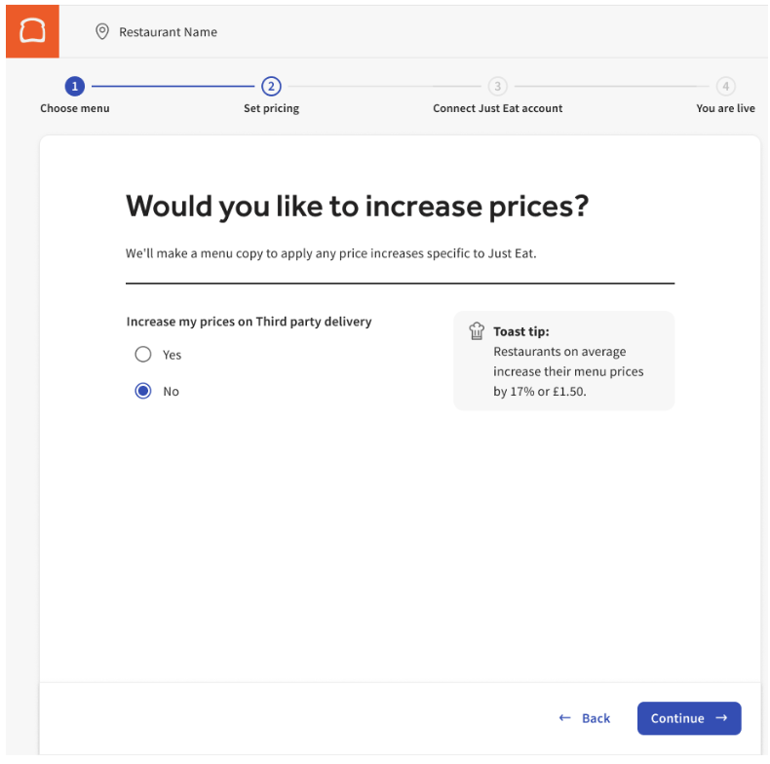Screen dimensions: 770x764
Task: Open the Connect Just Eat account step
Action: pos(497,108)
